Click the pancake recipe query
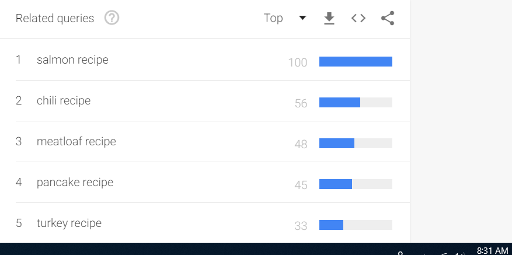Screen dimensions: 512x255 coord(75,182)
